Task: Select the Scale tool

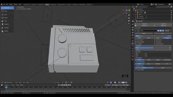Action: 7,21
